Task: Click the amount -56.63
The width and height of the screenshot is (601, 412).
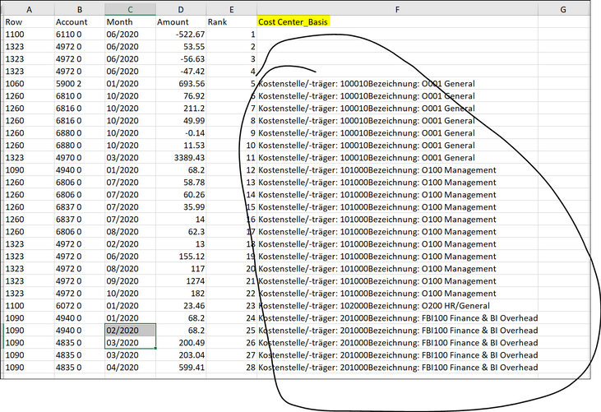Action: click(181, 58)
